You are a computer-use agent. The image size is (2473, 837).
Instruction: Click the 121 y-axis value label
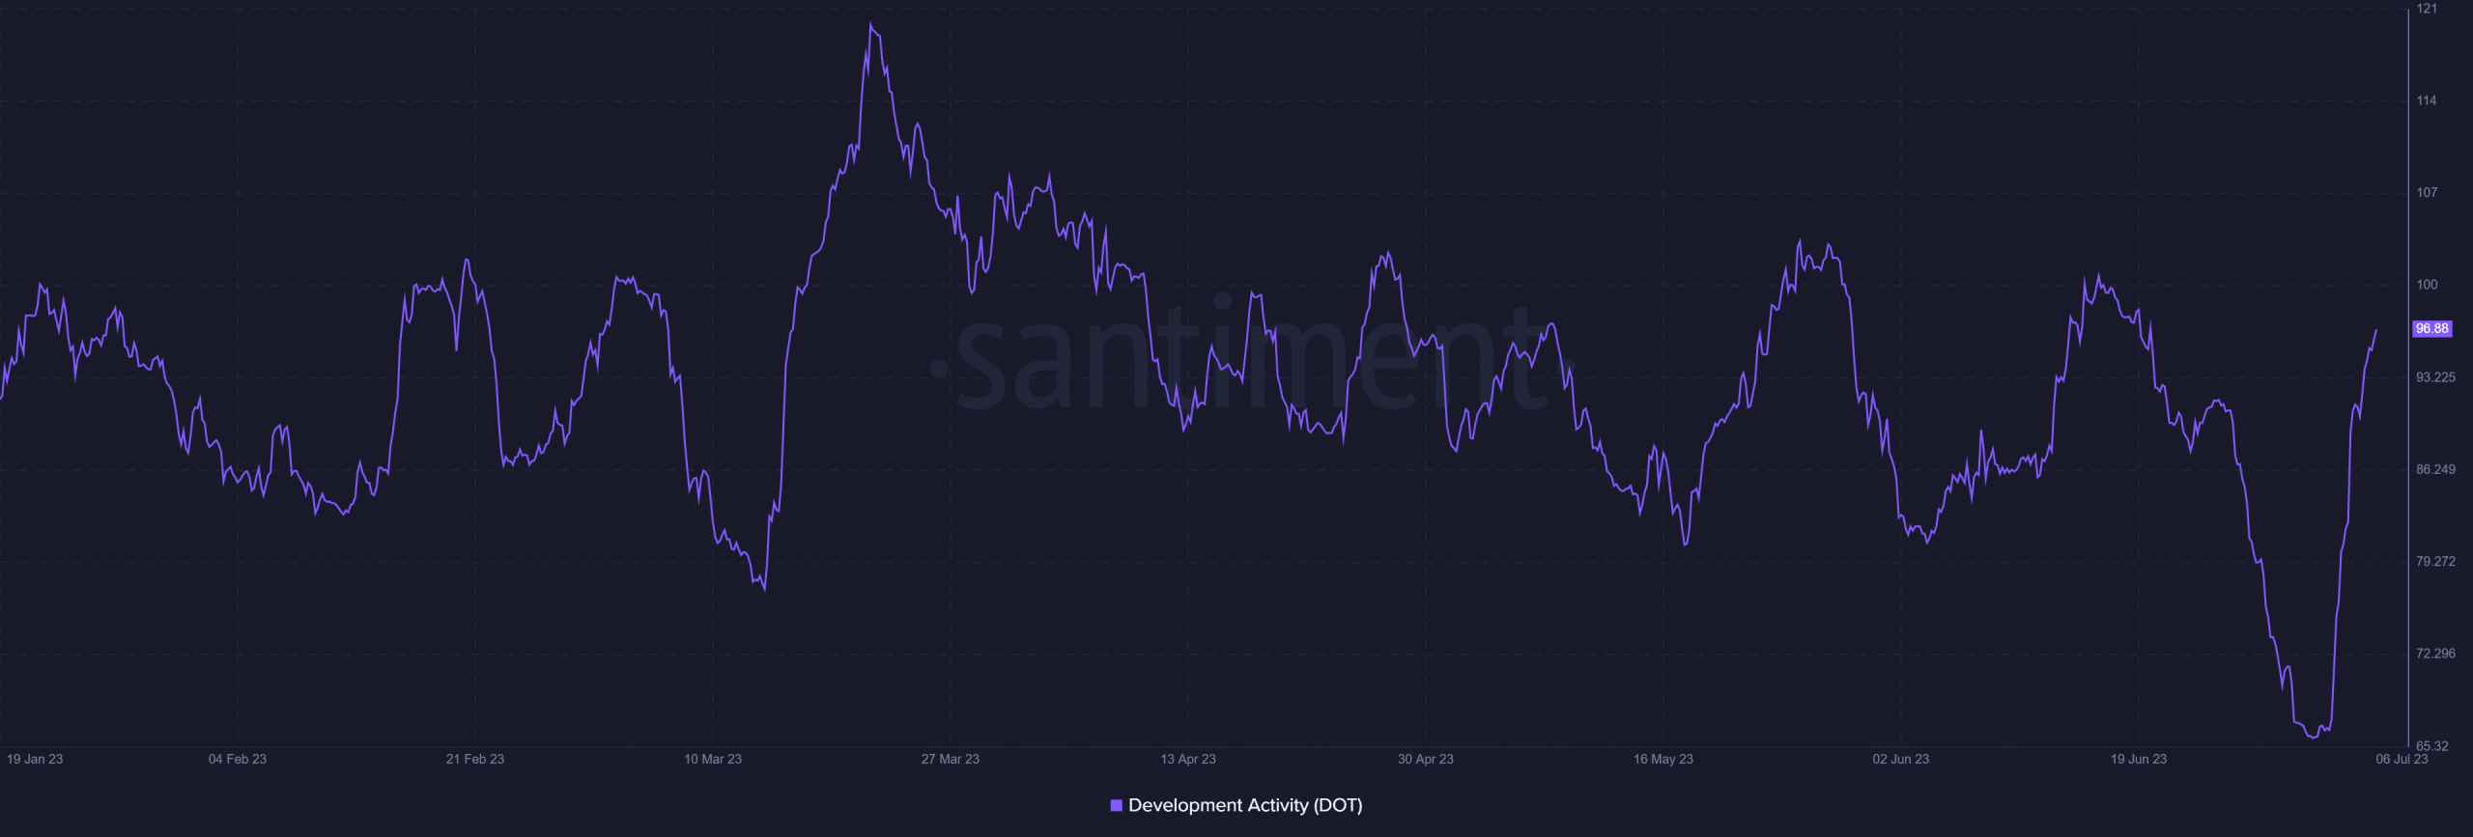coord(2427,9)
